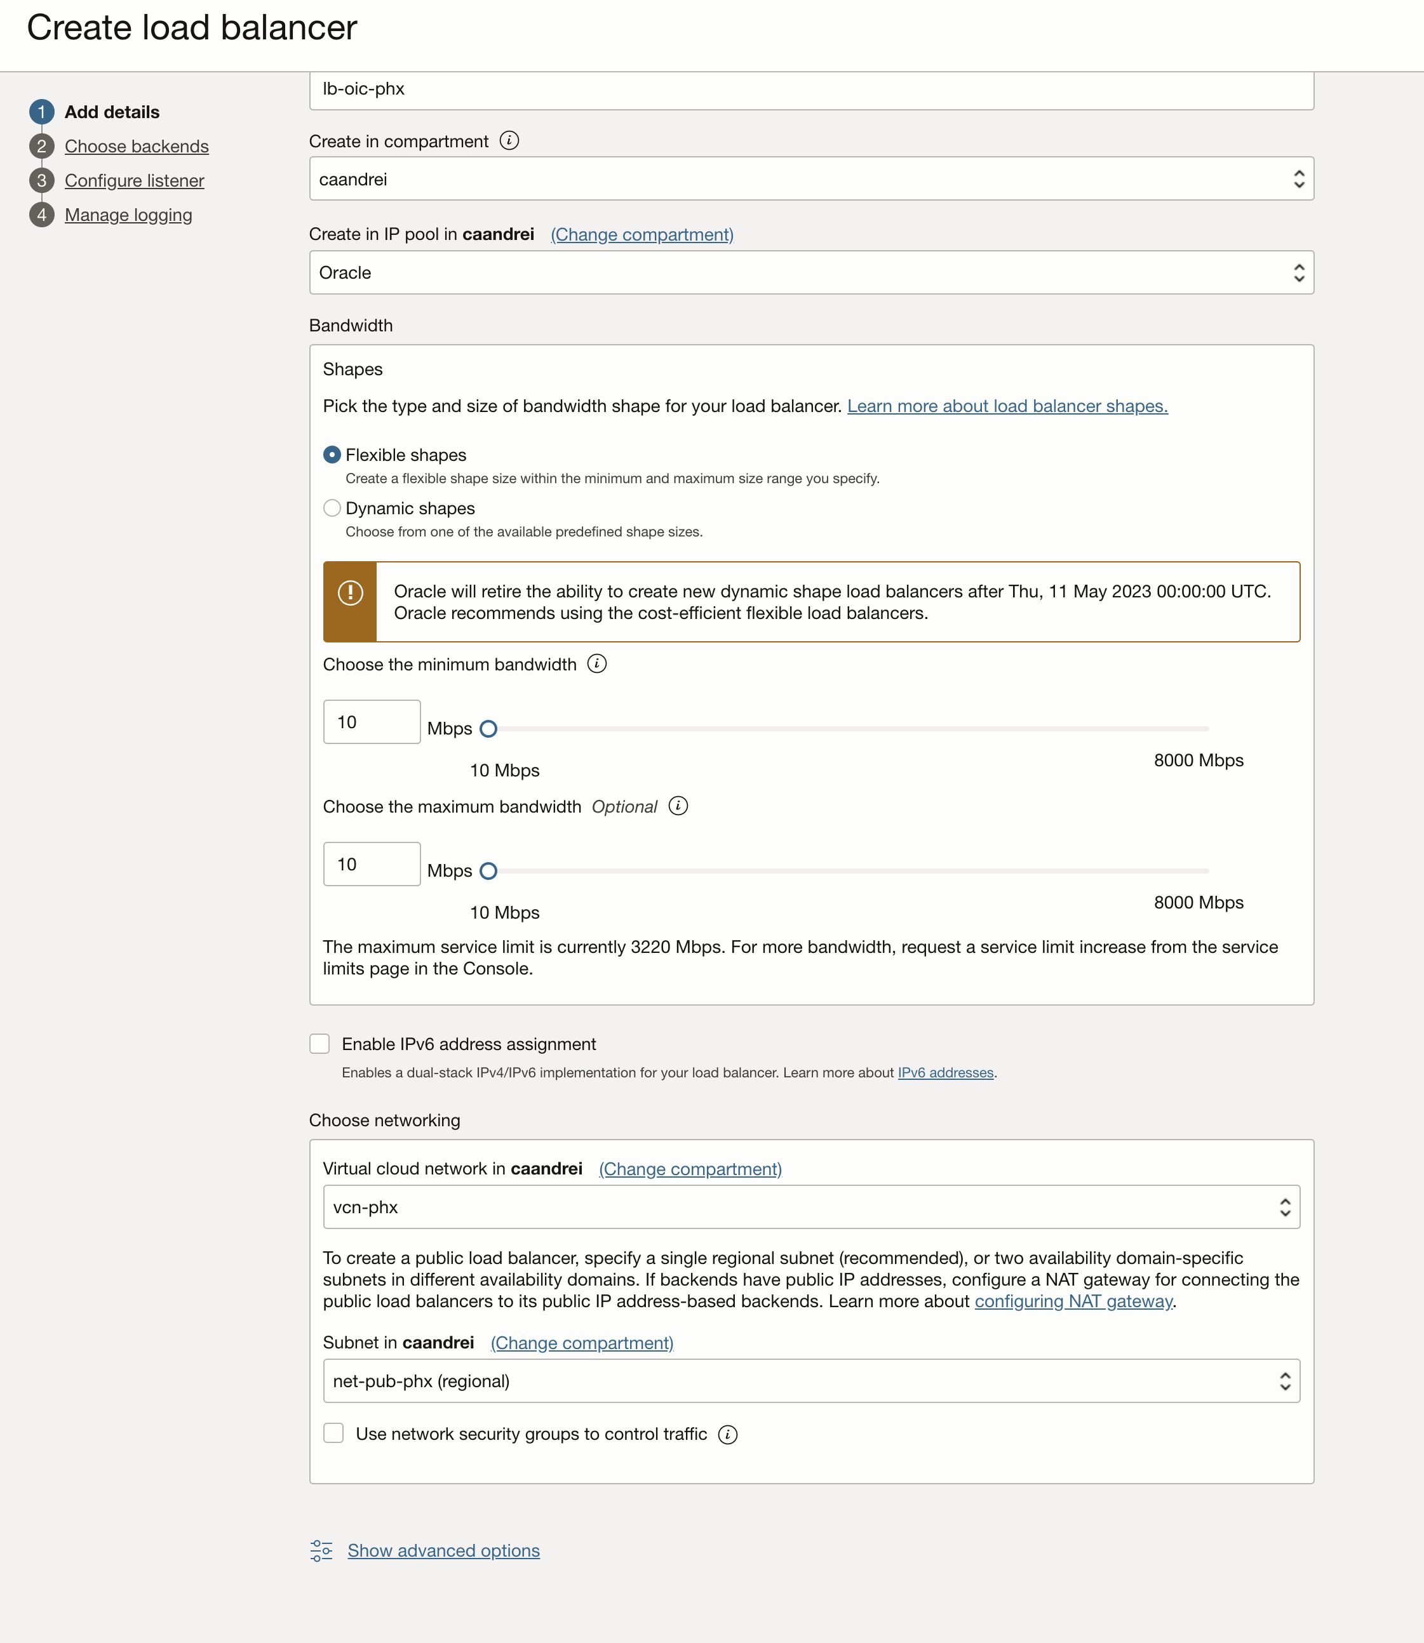The image size is (1424, 1643).
Task: Enable IPv6 address assignment checkbox
Action: pyautogui.click(x=319, y=1044)
